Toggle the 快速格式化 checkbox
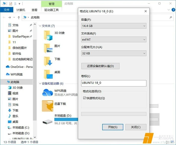This screenshot has height=145, width=176. tap(84, 98)
